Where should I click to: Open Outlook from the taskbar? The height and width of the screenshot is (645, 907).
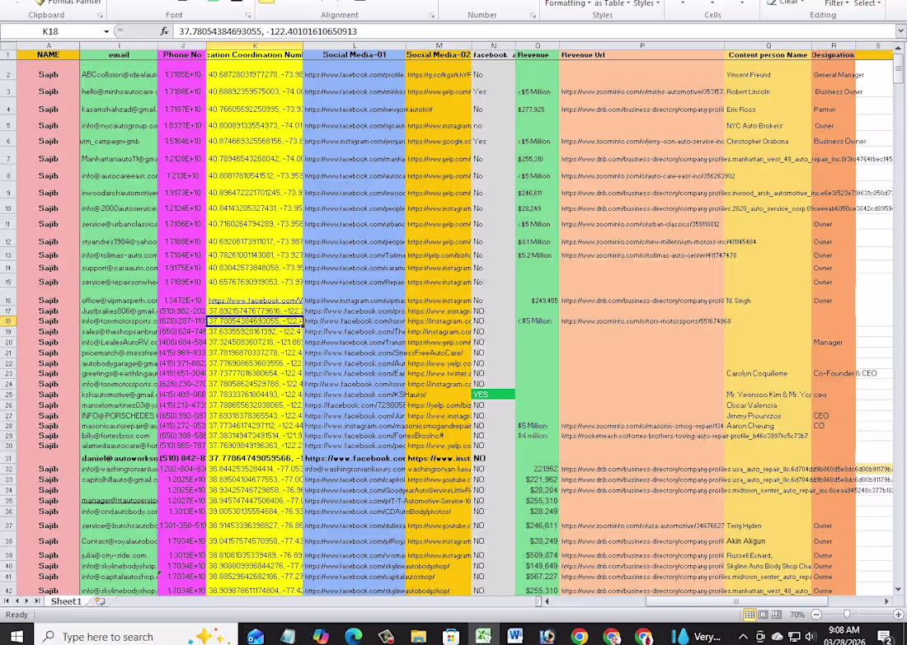click(255, 636)
